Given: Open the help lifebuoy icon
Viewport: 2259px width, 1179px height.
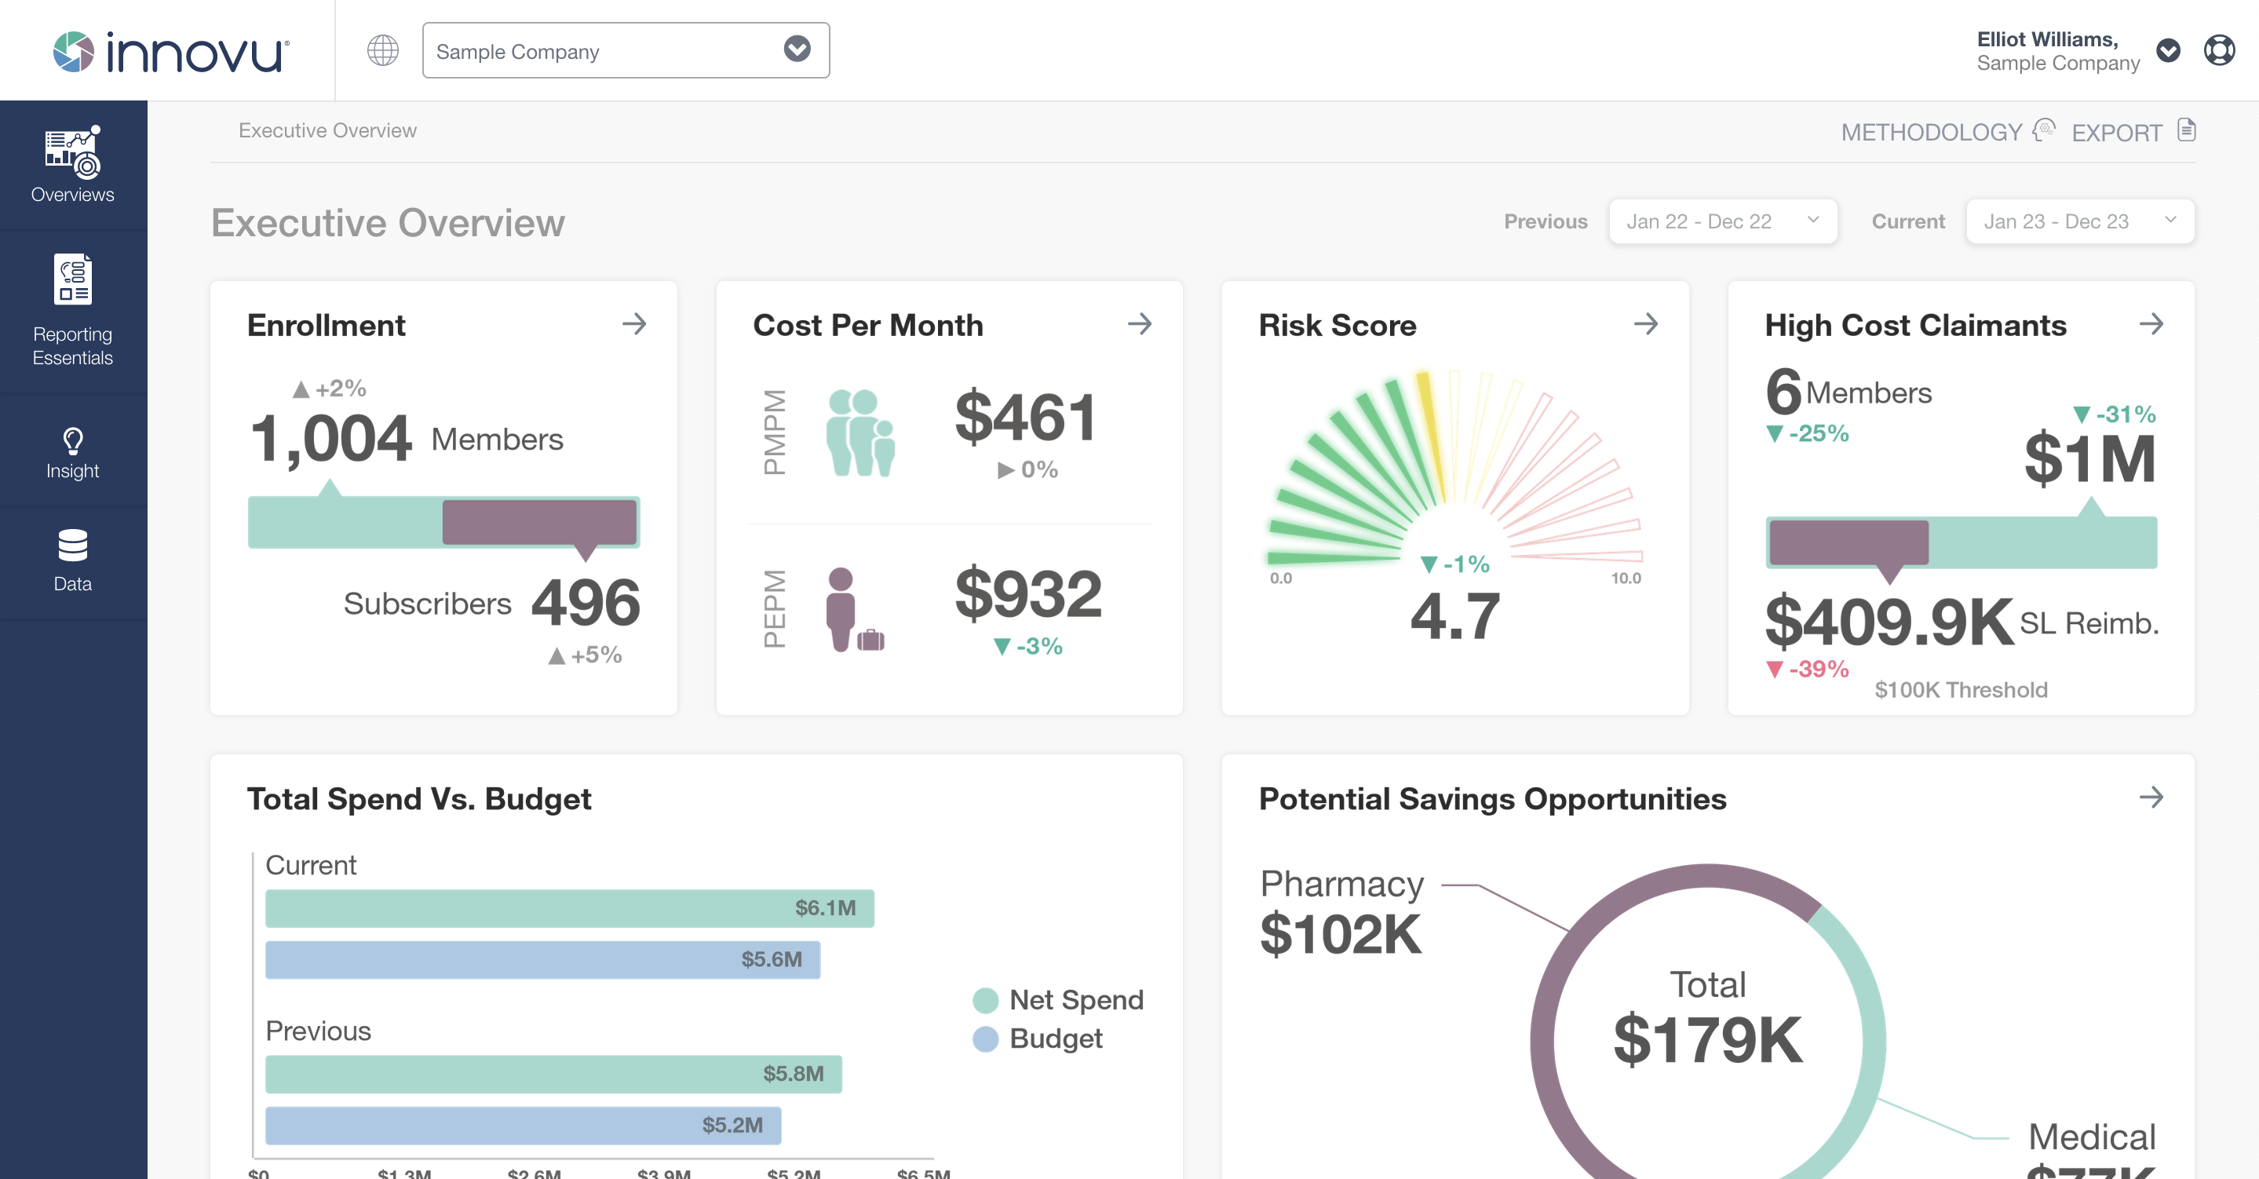Looking at the screenshot, I should point(2219,50).
